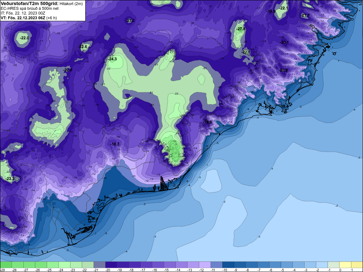This screenshot has width=363, height=272.
Task: Click the -23.2 temperature label on the map
Action: (x=10, y=179)
